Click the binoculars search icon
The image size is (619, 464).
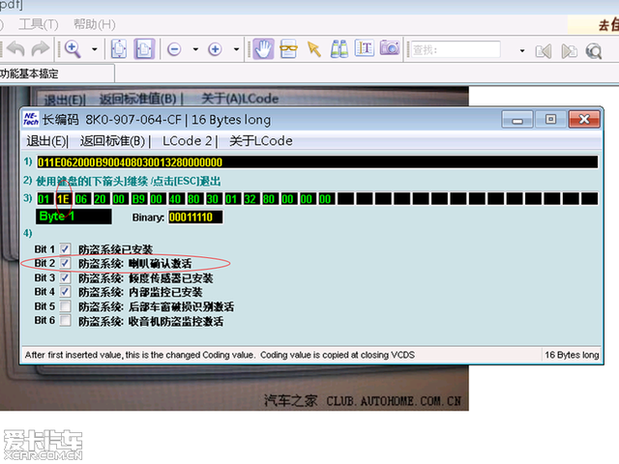pos(339,48)
